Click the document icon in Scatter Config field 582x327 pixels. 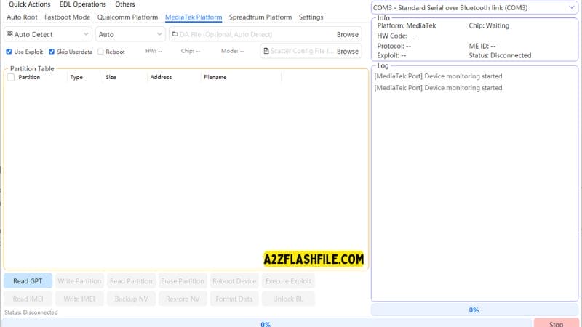click(266, 51)
